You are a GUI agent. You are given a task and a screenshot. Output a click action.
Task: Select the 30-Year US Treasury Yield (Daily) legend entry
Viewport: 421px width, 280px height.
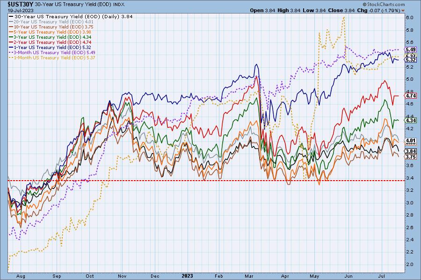(x=71, y=16)
